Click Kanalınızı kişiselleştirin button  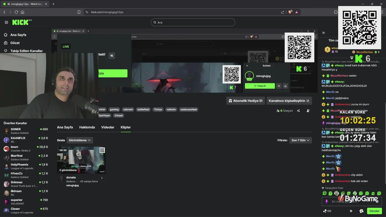point(289,101)
